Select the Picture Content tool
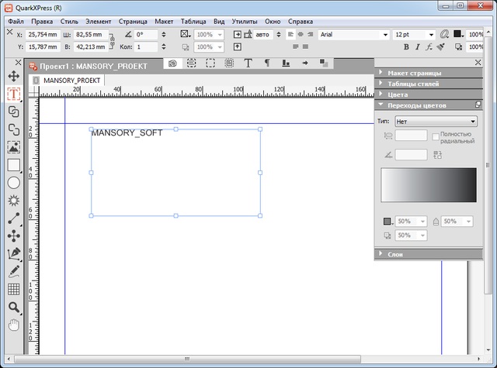 13,146
